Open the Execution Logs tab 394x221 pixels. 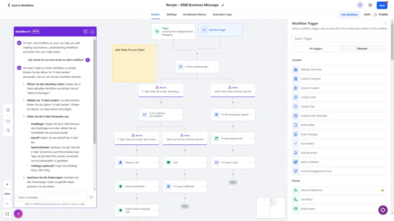[x=222, y=14]
